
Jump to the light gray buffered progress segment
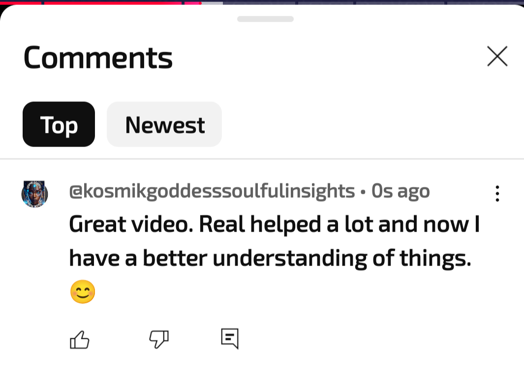212,2
